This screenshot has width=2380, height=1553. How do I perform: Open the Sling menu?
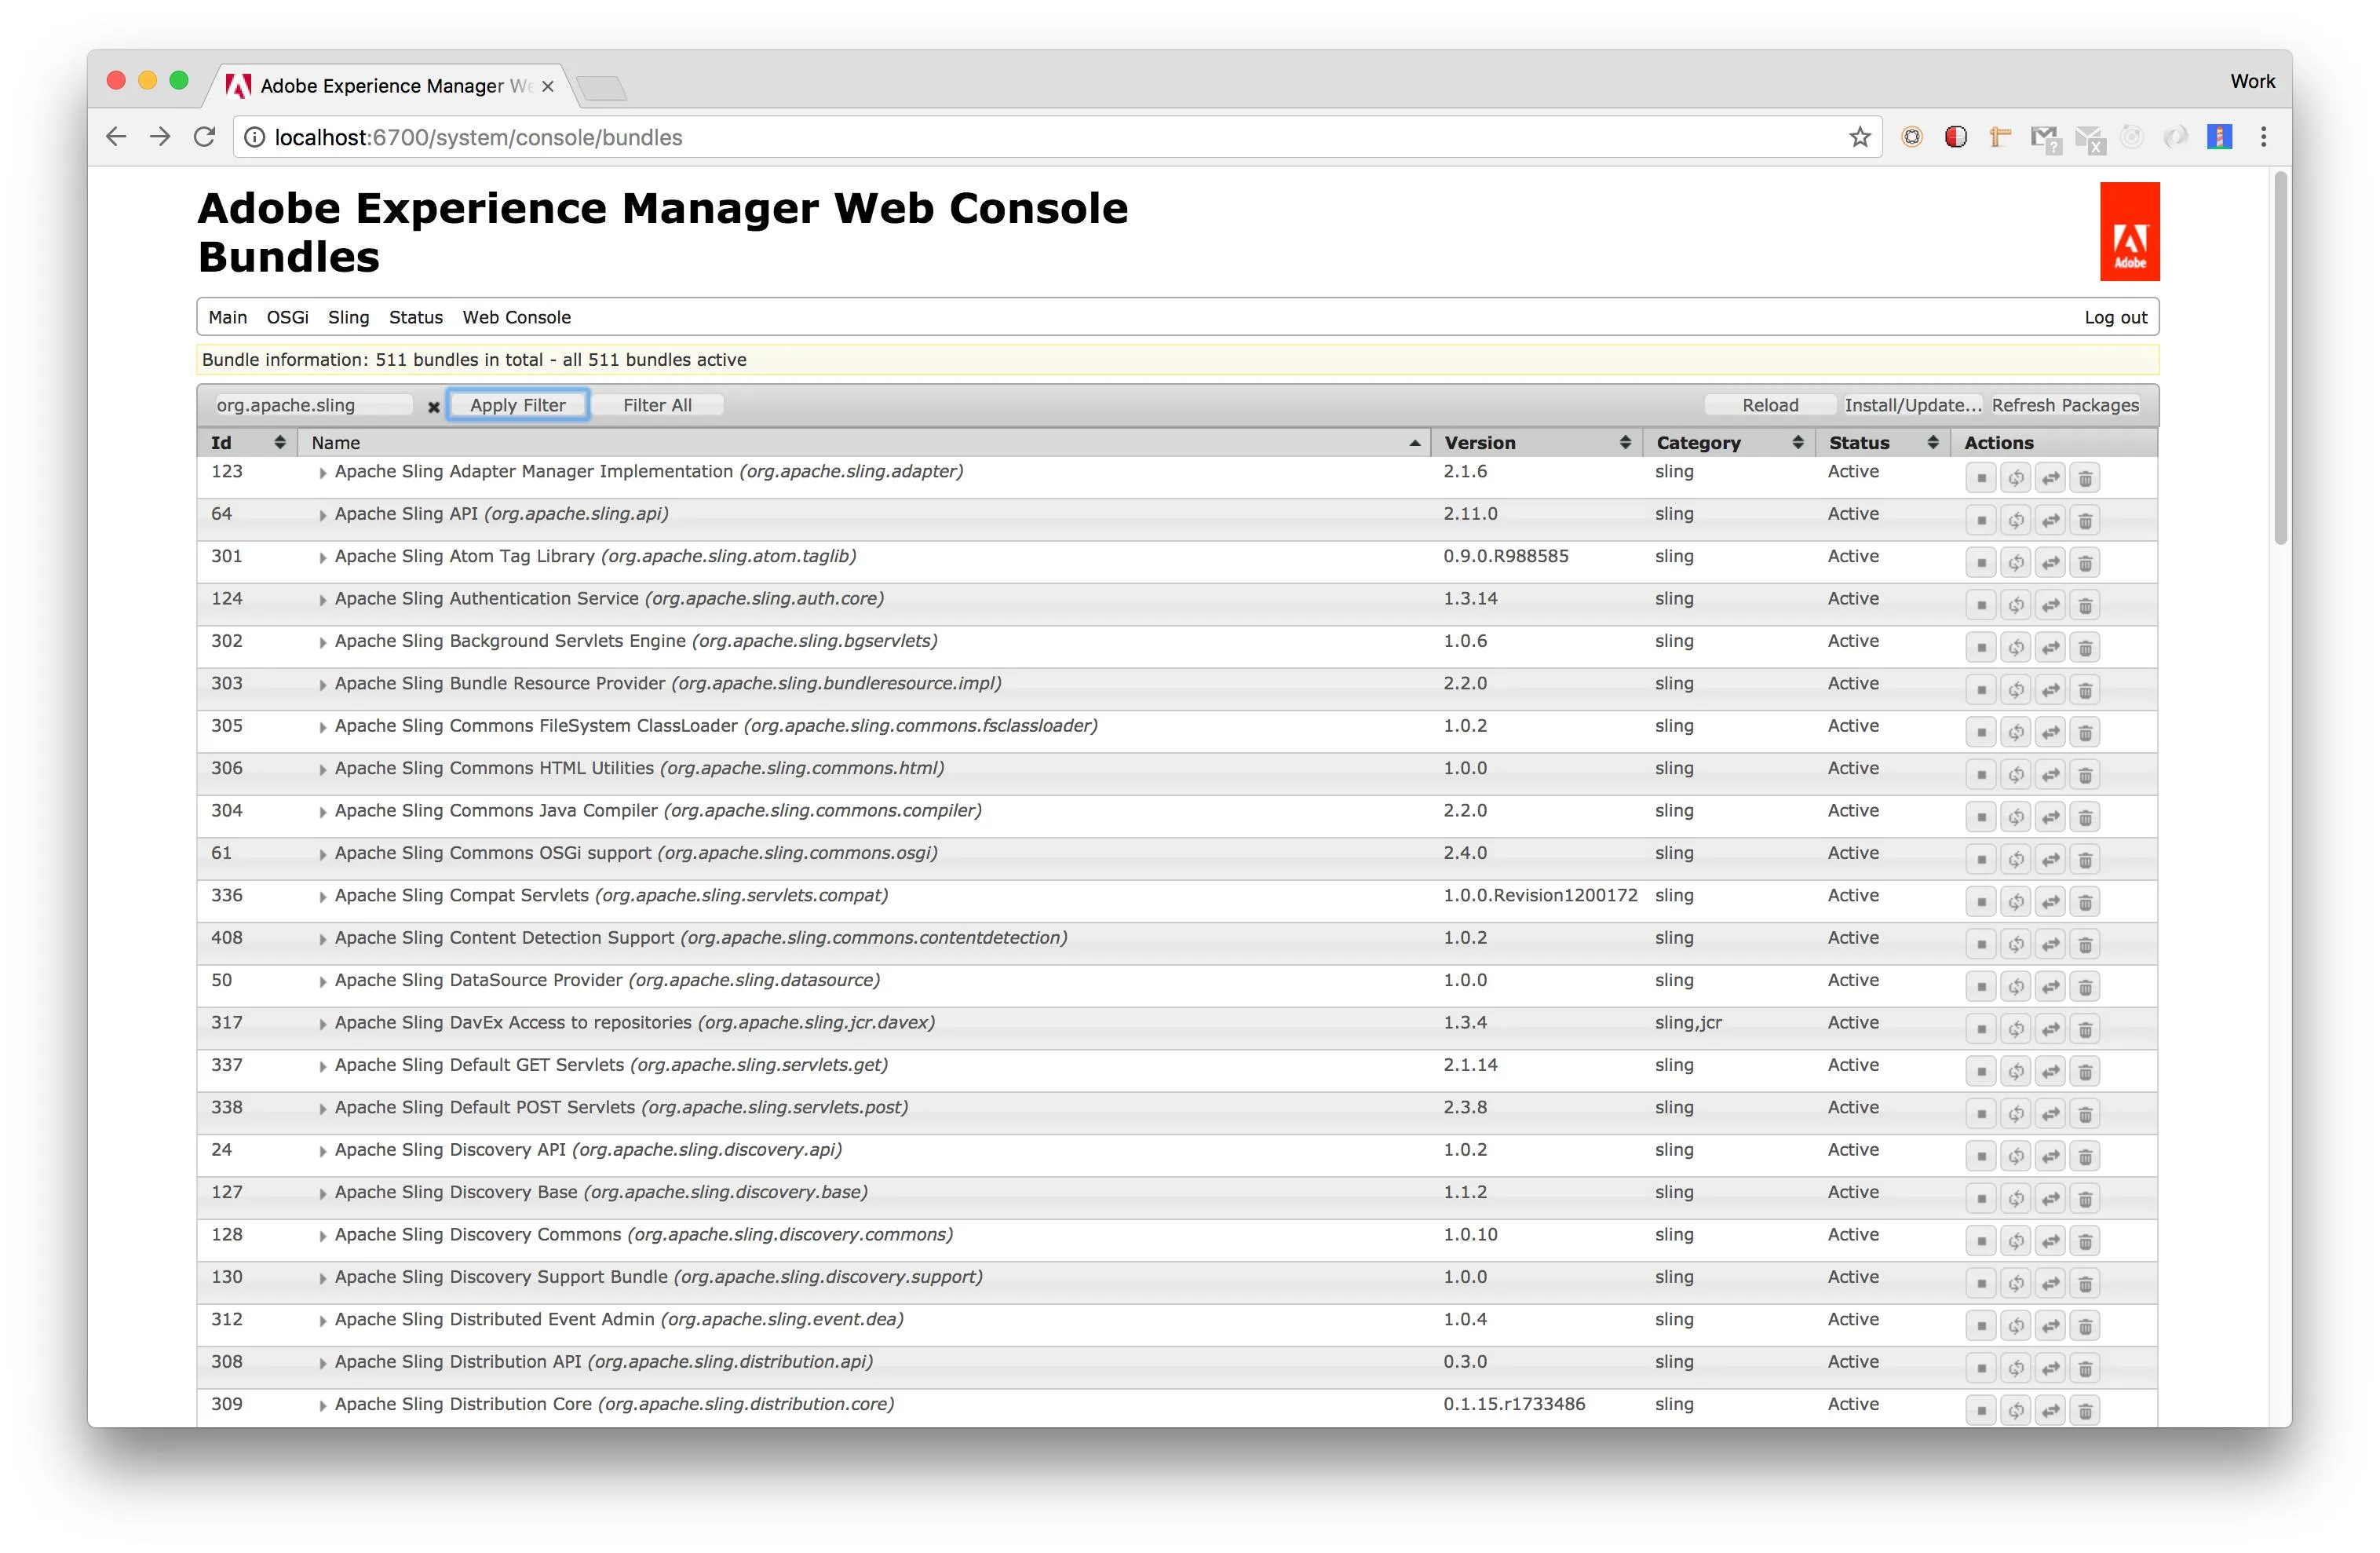(x=348, y=317)
